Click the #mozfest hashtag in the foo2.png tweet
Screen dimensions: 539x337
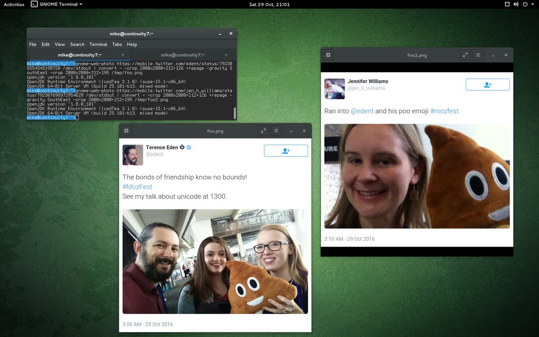coord(444,111)
